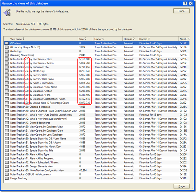Image resolution: width=196 pixels, height=192 pixels.
Task: Click the Purge button
Action: tap(181, 186)
